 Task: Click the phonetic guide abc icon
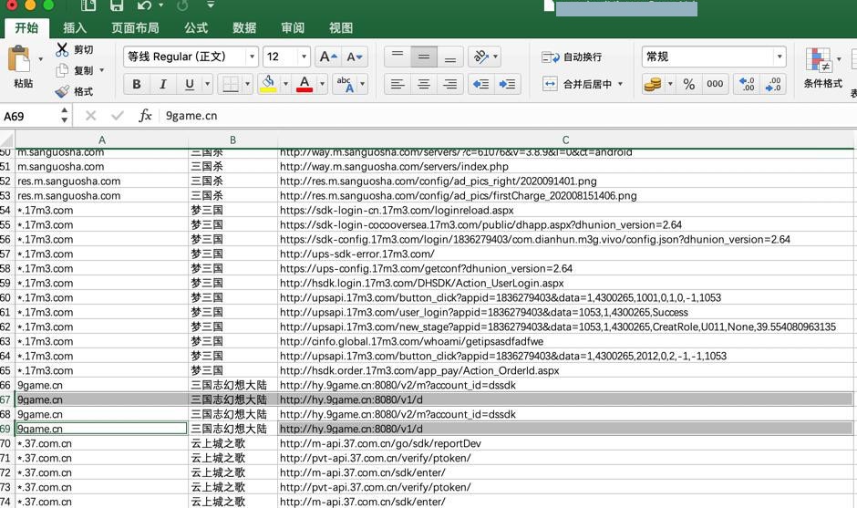point(345,84)
